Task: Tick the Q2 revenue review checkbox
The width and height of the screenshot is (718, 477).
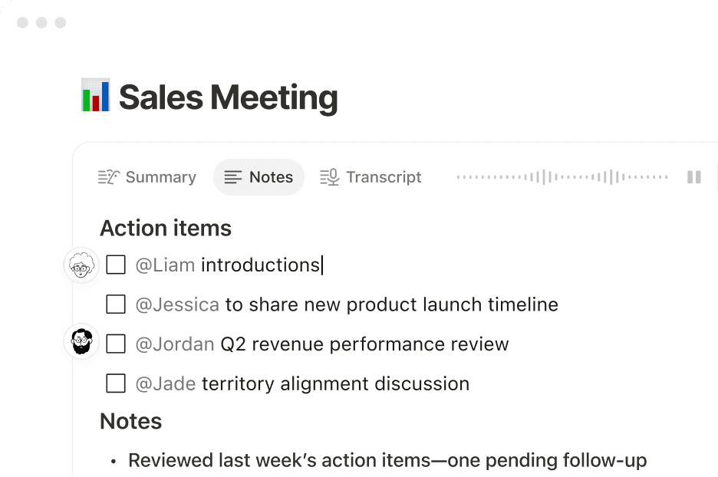Action: click(x=115, y=344)
